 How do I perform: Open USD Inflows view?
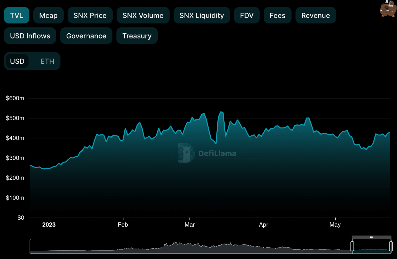30,36
